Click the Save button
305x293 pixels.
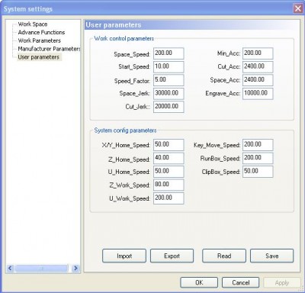(271, 256)
